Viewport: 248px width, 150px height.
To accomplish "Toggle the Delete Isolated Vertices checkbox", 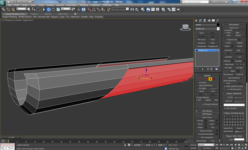I will [224, 86].
